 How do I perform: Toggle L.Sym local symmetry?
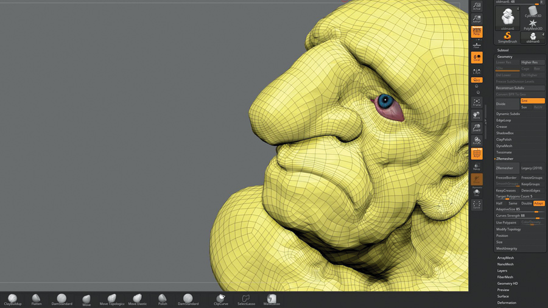click(x=477, y=71)
